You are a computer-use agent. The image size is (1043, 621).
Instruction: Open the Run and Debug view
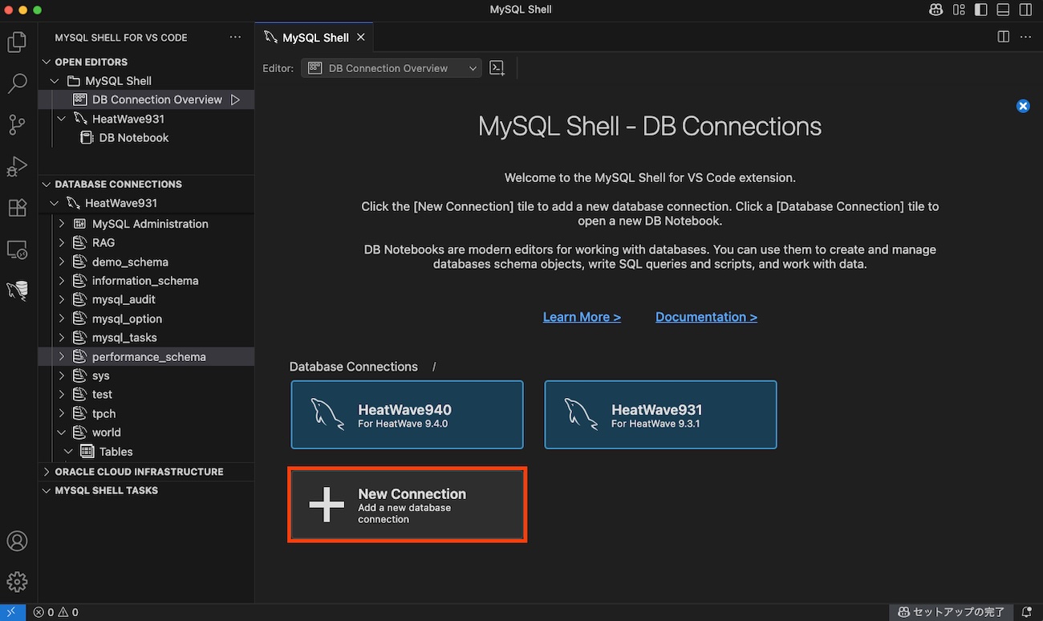(x=17, y=166)
